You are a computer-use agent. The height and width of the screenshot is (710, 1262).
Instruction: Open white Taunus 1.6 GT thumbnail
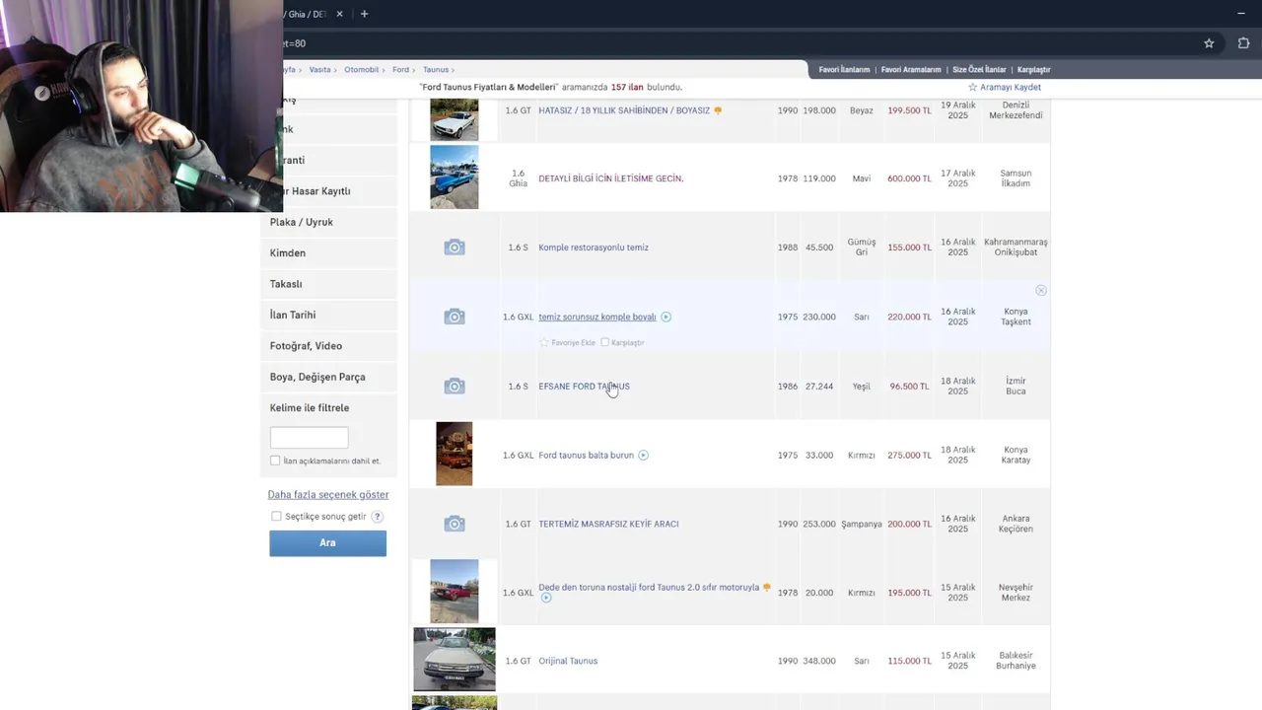(455, 119)
